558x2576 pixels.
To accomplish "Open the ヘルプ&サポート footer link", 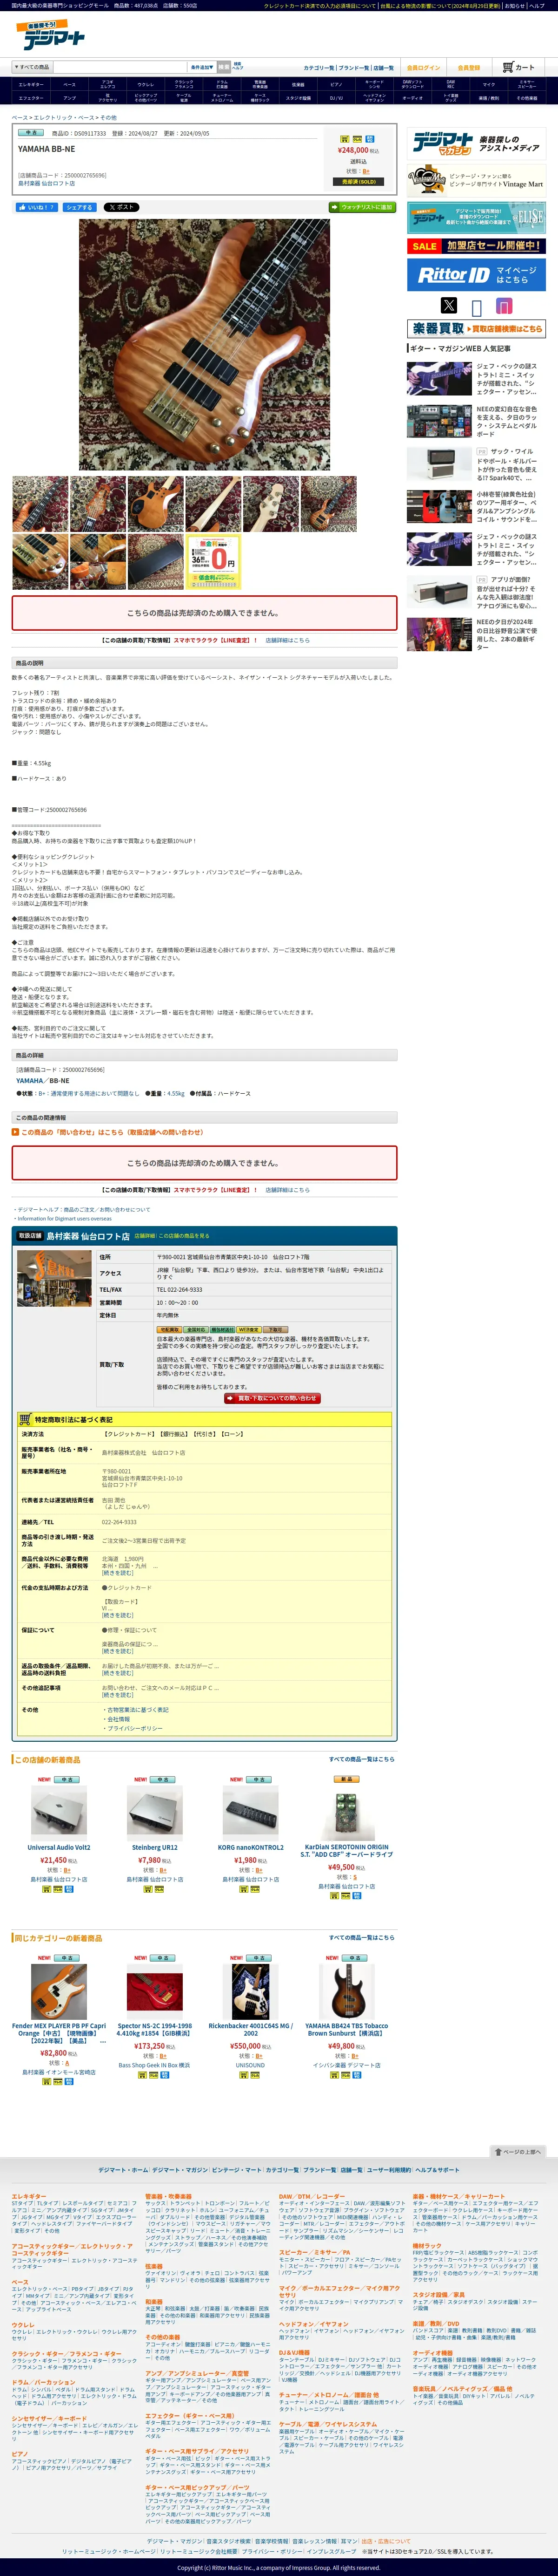I will [437, 2170].
